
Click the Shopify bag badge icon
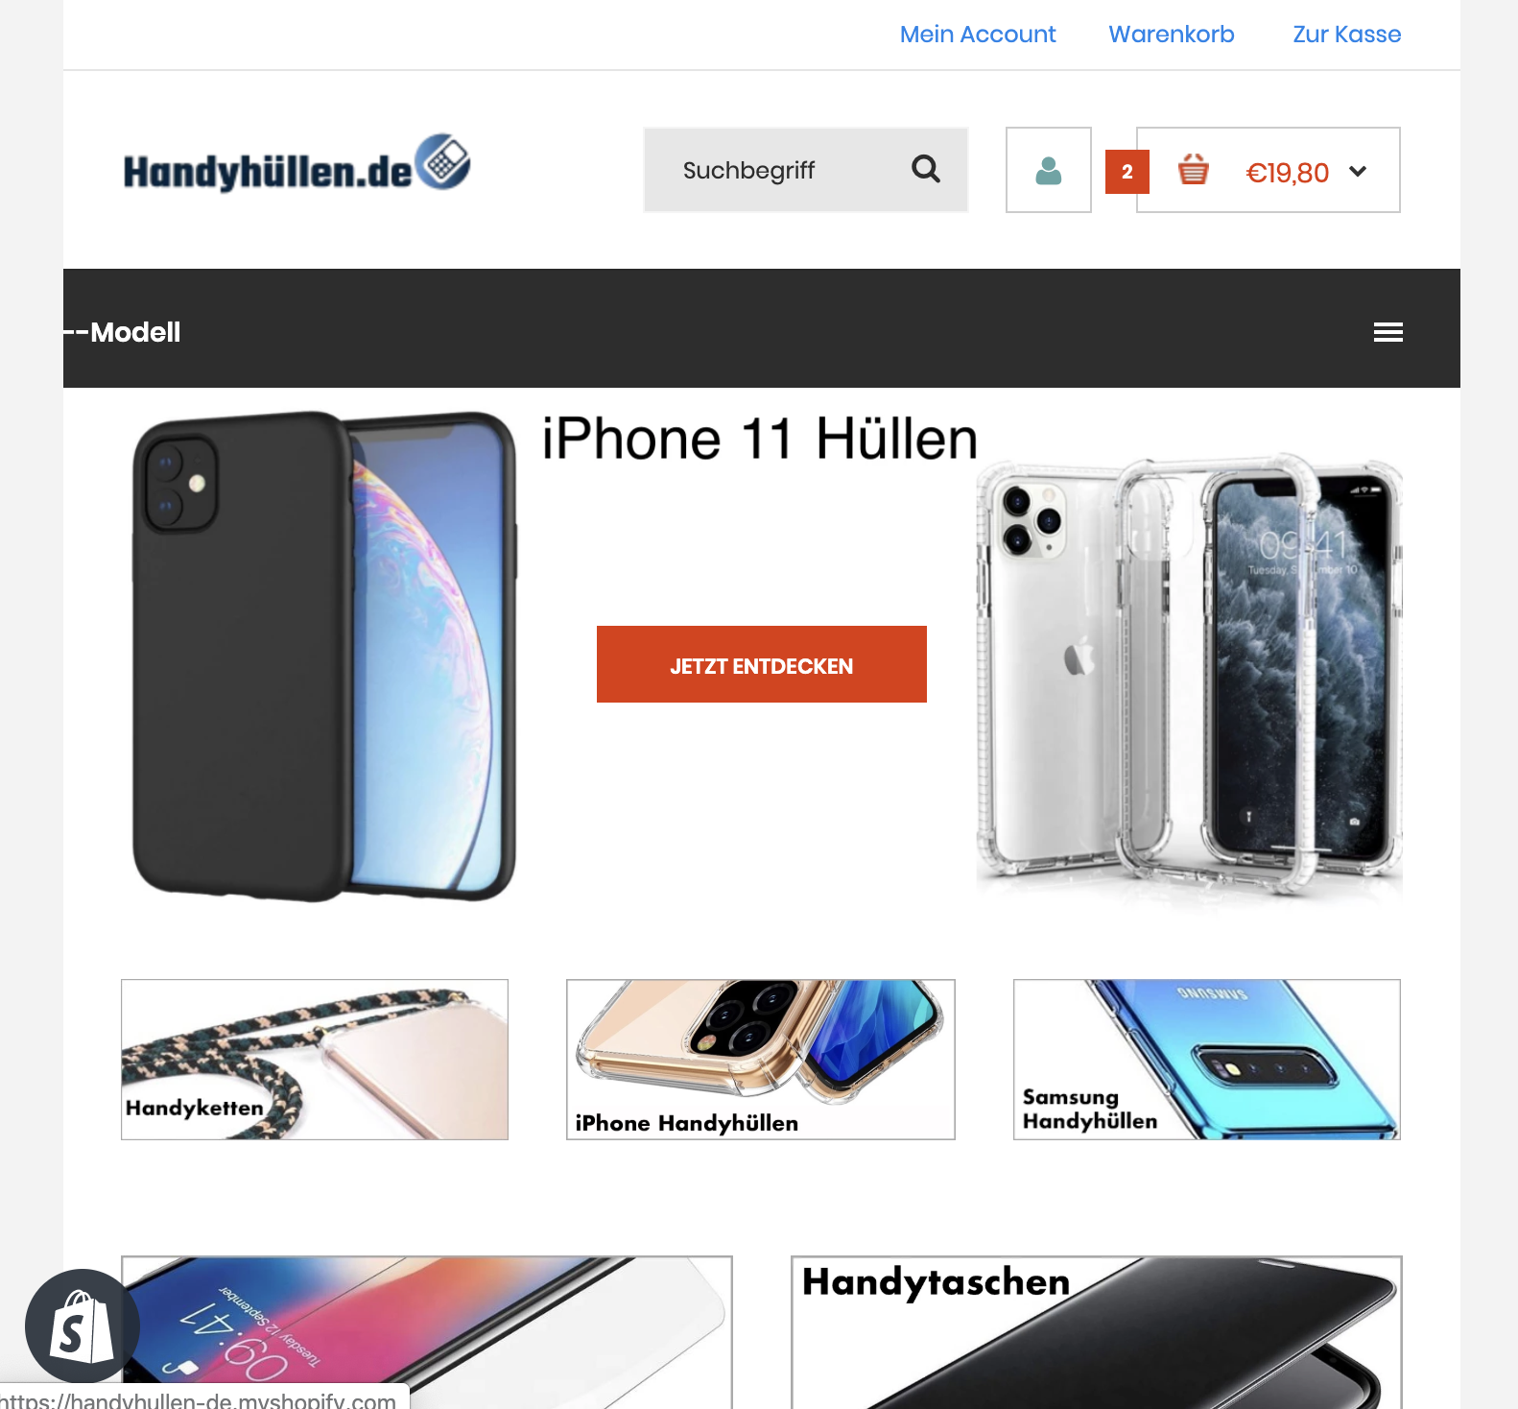(x=83, y=1326)
